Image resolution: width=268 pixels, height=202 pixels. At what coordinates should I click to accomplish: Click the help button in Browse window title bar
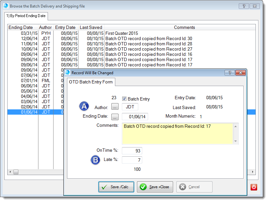[x=243, y=6]
